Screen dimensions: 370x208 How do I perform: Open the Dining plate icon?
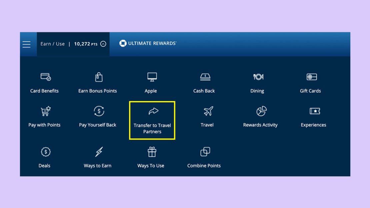(x=258, y=77)
